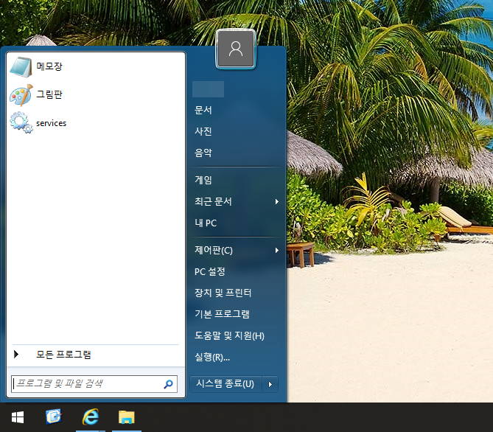
Task: Click 제어판(C) menu text
Action: point(214,251)
